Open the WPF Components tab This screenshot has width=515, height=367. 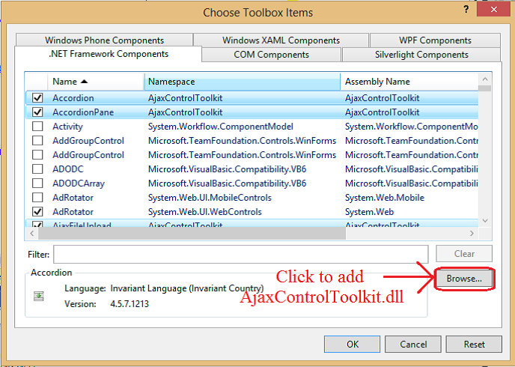coord(435,40)
